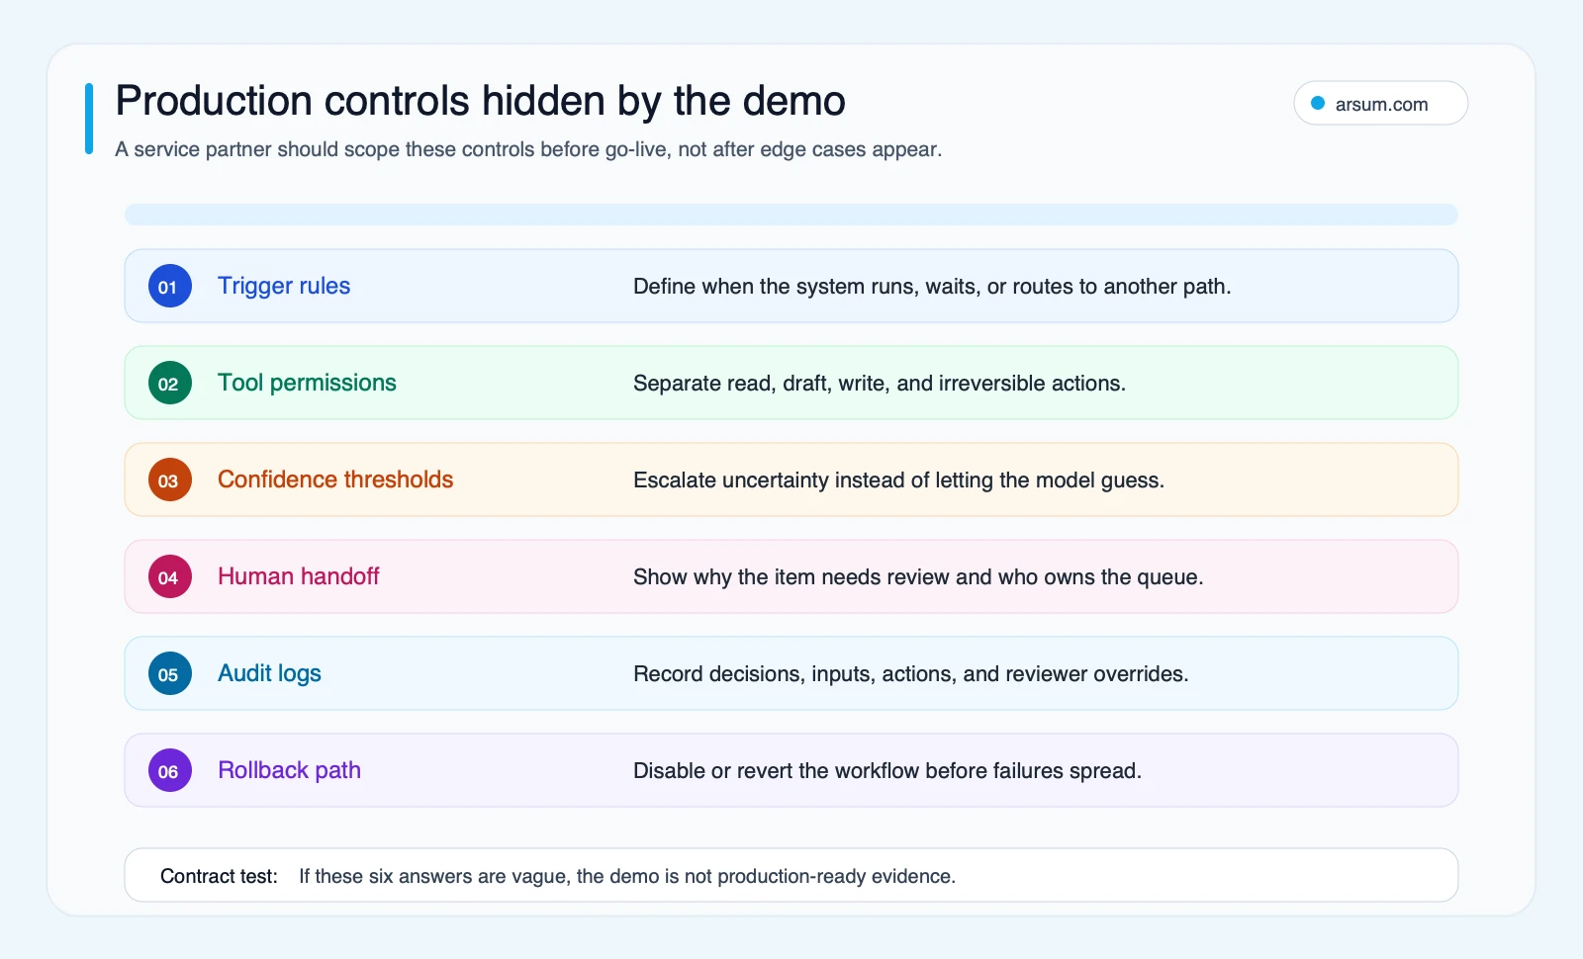The width and height of the screenshot is (1583, 959).
Task: Click 'Define when the system runs' description
Action: (932, 287)
